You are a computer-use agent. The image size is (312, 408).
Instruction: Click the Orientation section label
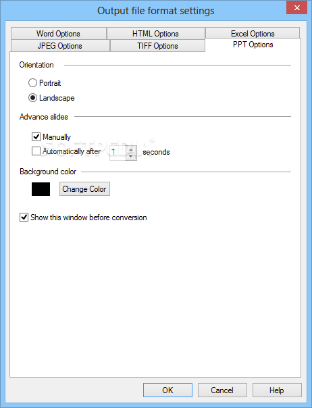36,65
